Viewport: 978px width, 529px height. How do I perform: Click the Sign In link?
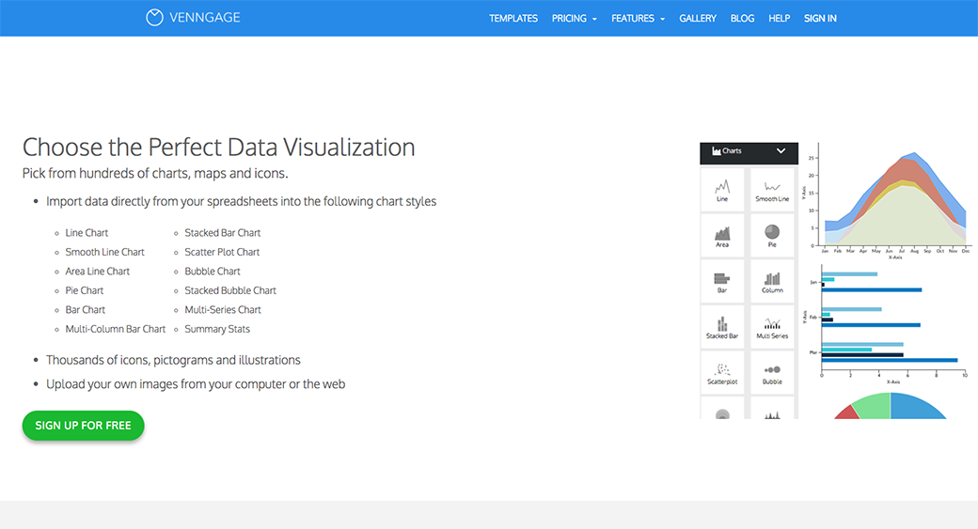(x=820, y=19)
